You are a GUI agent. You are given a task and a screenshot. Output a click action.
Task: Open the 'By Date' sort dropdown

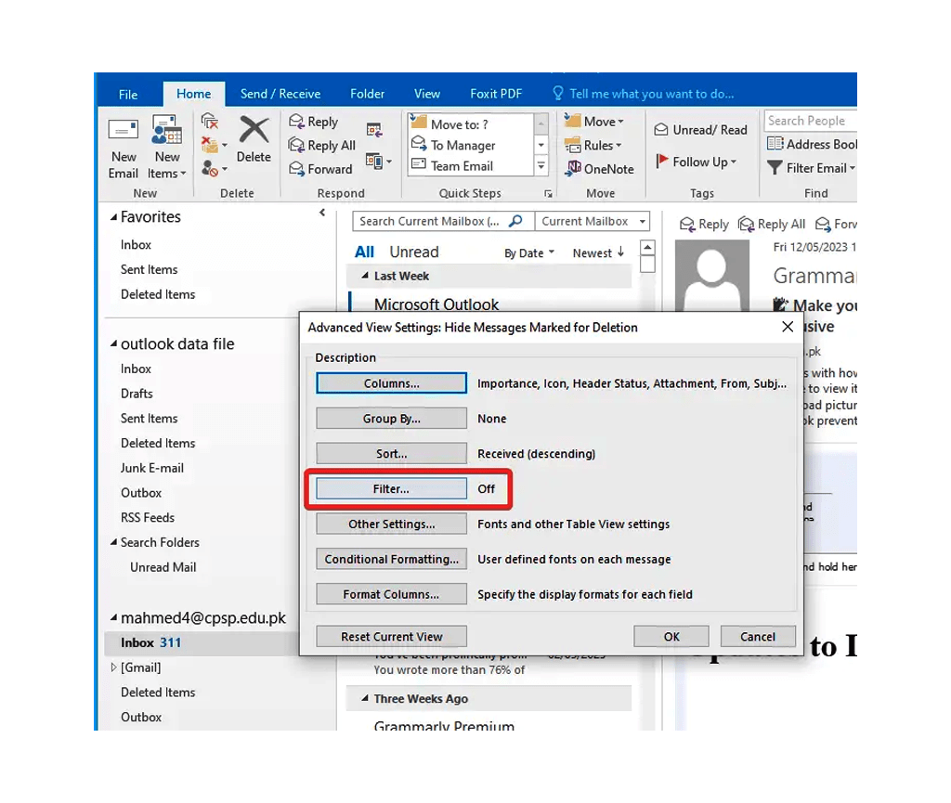[529, 252]
